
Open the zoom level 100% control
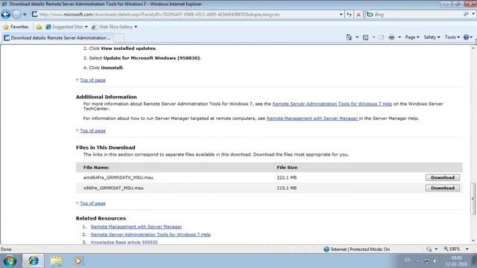pyautogui.click(x=455, y=249)
